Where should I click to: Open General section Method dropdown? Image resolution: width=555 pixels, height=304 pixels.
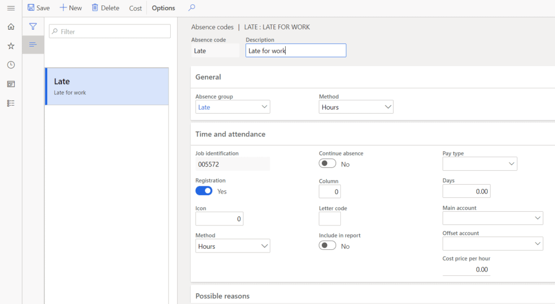coord(356,107)
